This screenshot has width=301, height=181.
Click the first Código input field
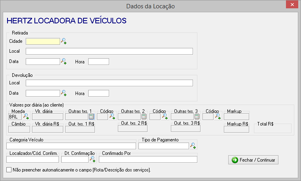[x=102, y=116]
